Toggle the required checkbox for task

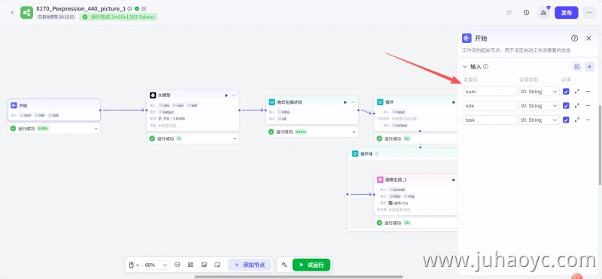pyautogui.click(x=566, y=120)
